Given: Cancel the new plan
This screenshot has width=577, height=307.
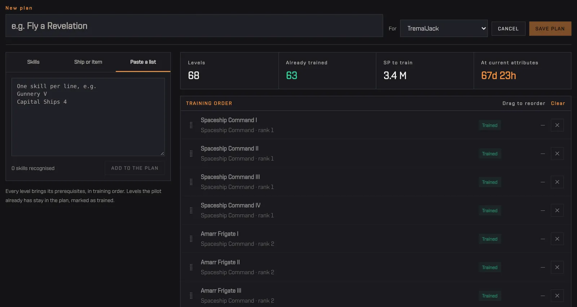Looking at the screenshot, I should click(508, 29).
